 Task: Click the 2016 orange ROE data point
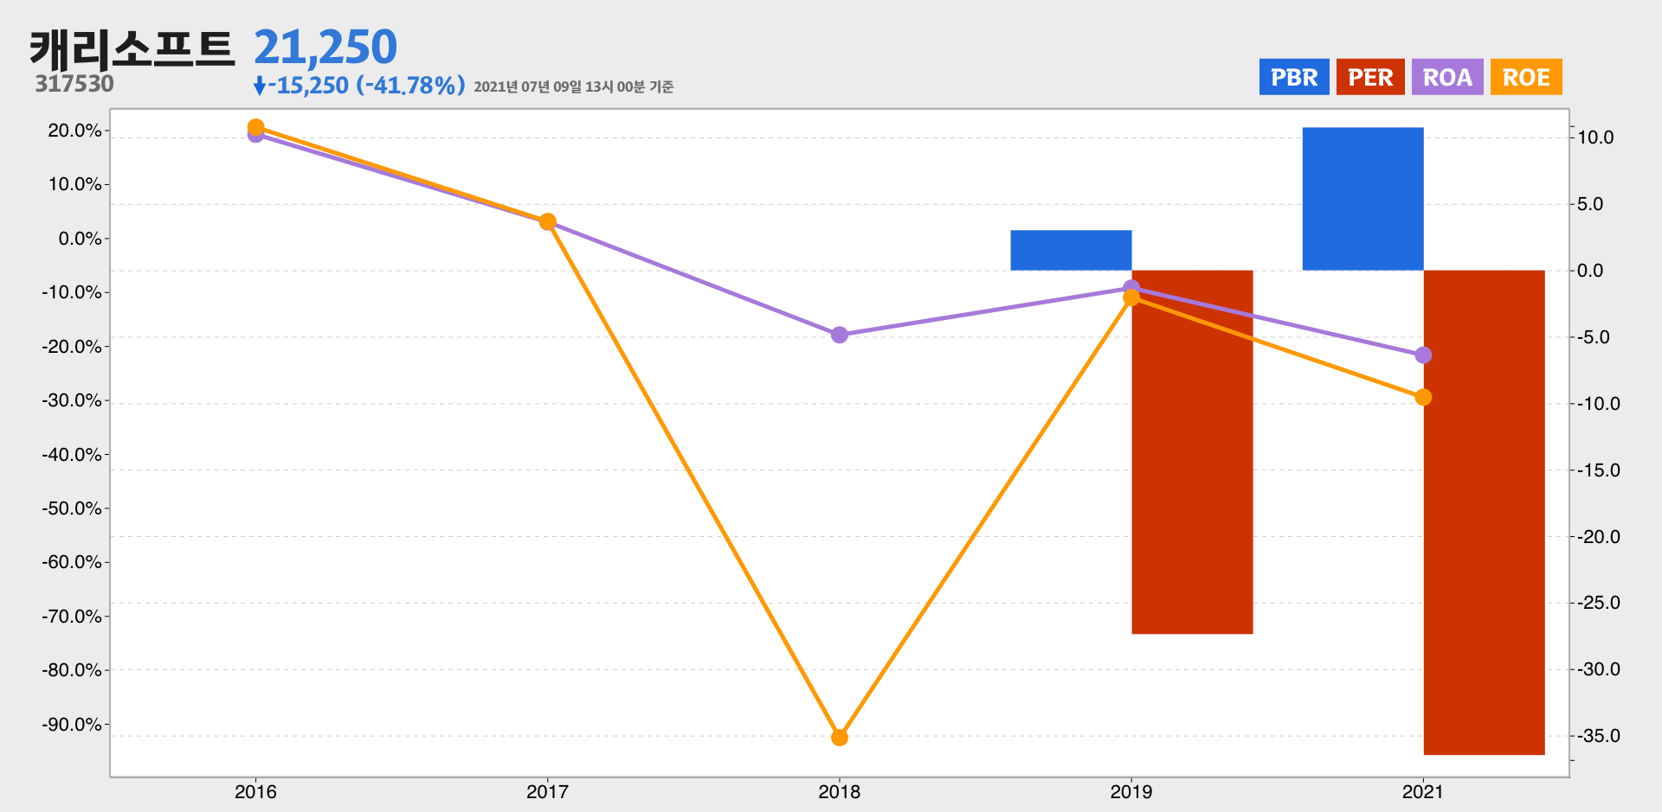pyautogui.click(x=256, y=127)
